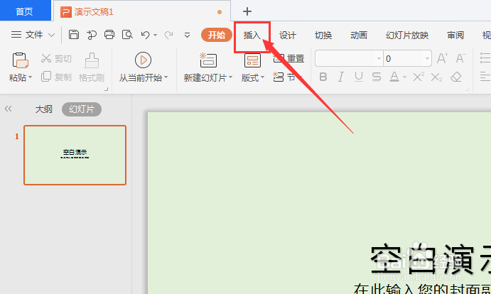Click the Redo arrow icon

coord(168,34)
